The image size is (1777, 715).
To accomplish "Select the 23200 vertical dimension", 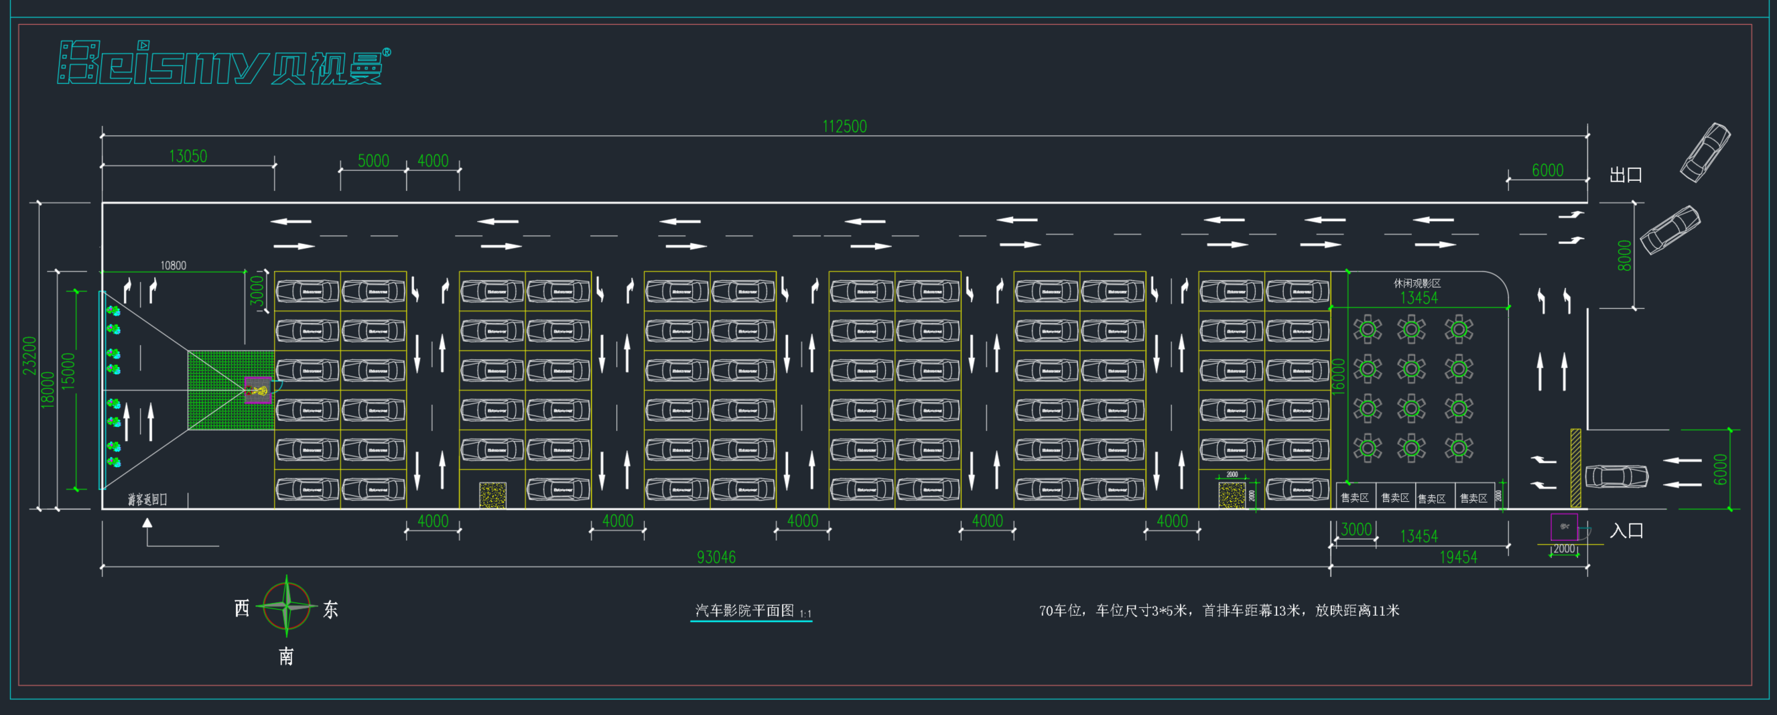I will [x=29, y=355].
